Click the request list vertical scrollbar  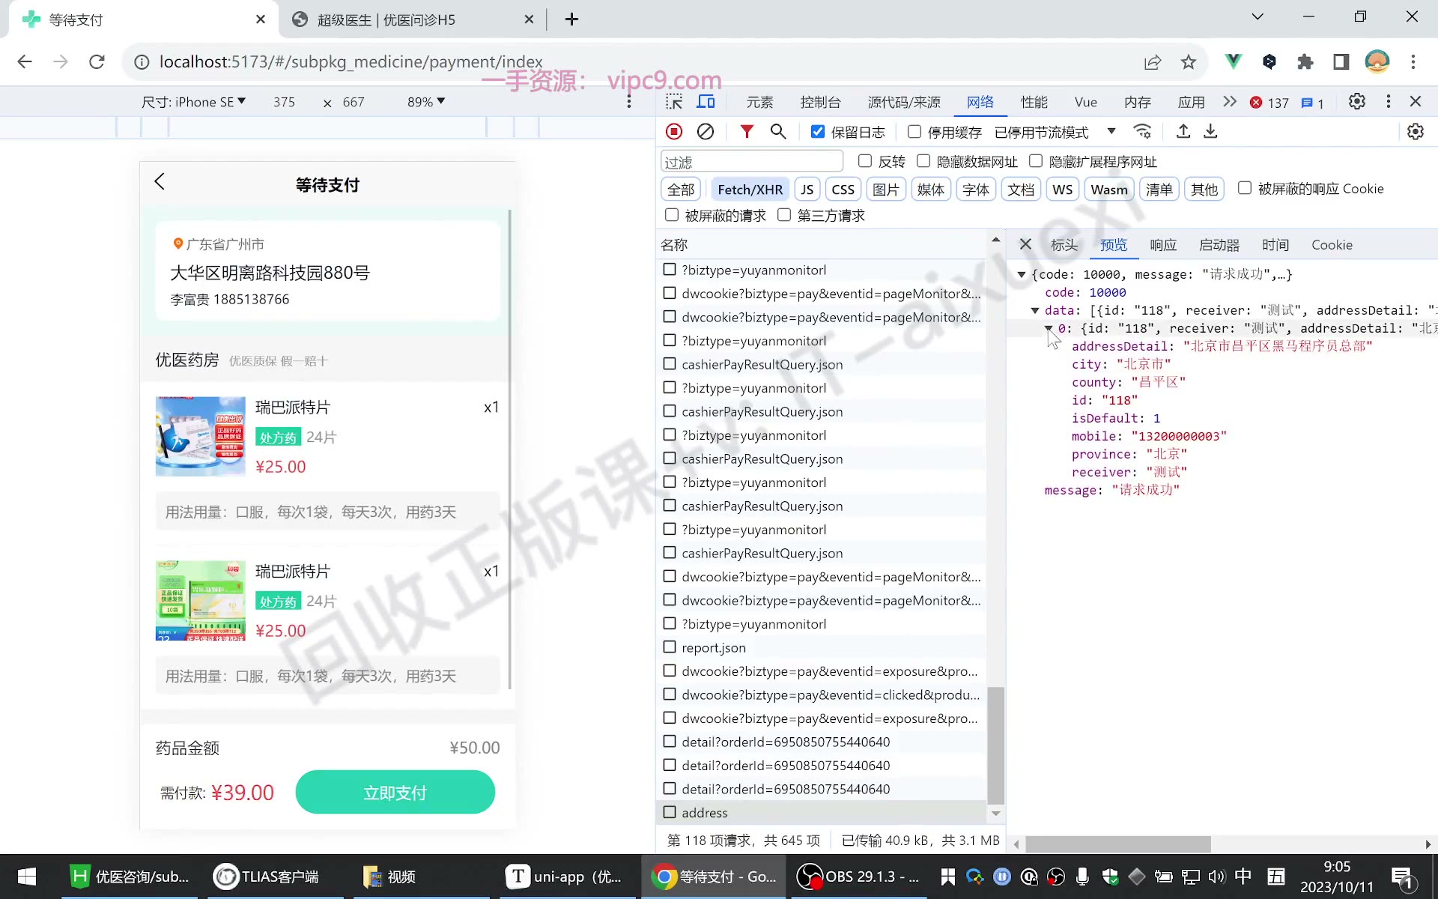[x=995, y=745]
